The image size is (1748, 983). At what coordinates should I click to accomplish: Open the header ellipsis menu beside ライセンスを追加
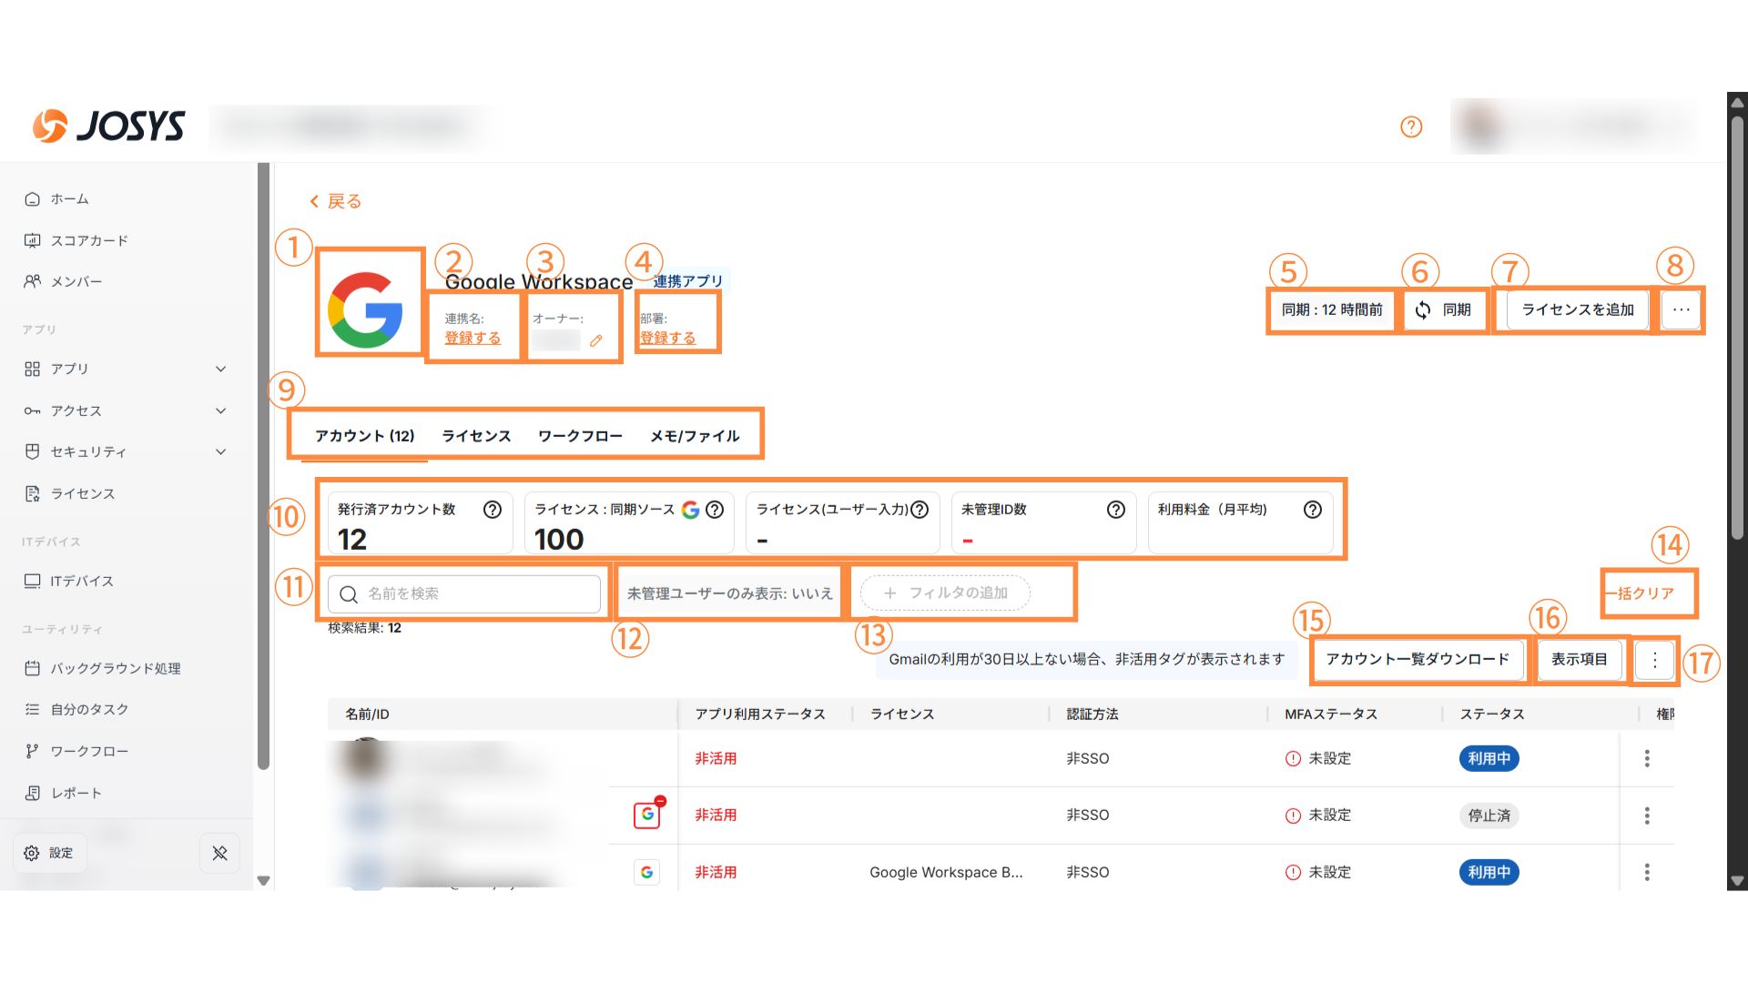pos(1681,310)
